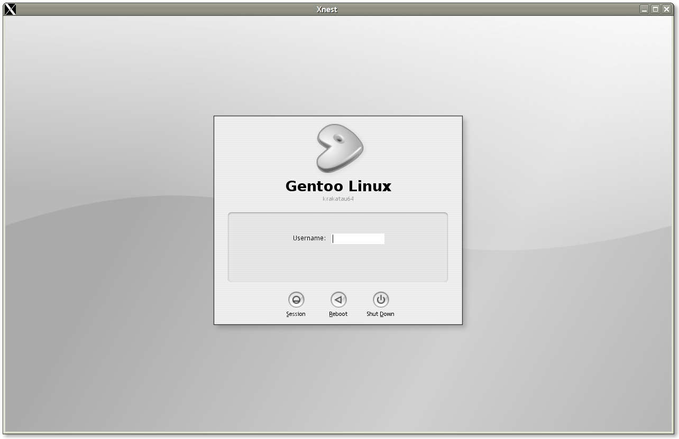Click the Session circular icon
Image resolution: width=679 pixels, height=439 pixels.
pyautogui.click(x=296, y=300)
